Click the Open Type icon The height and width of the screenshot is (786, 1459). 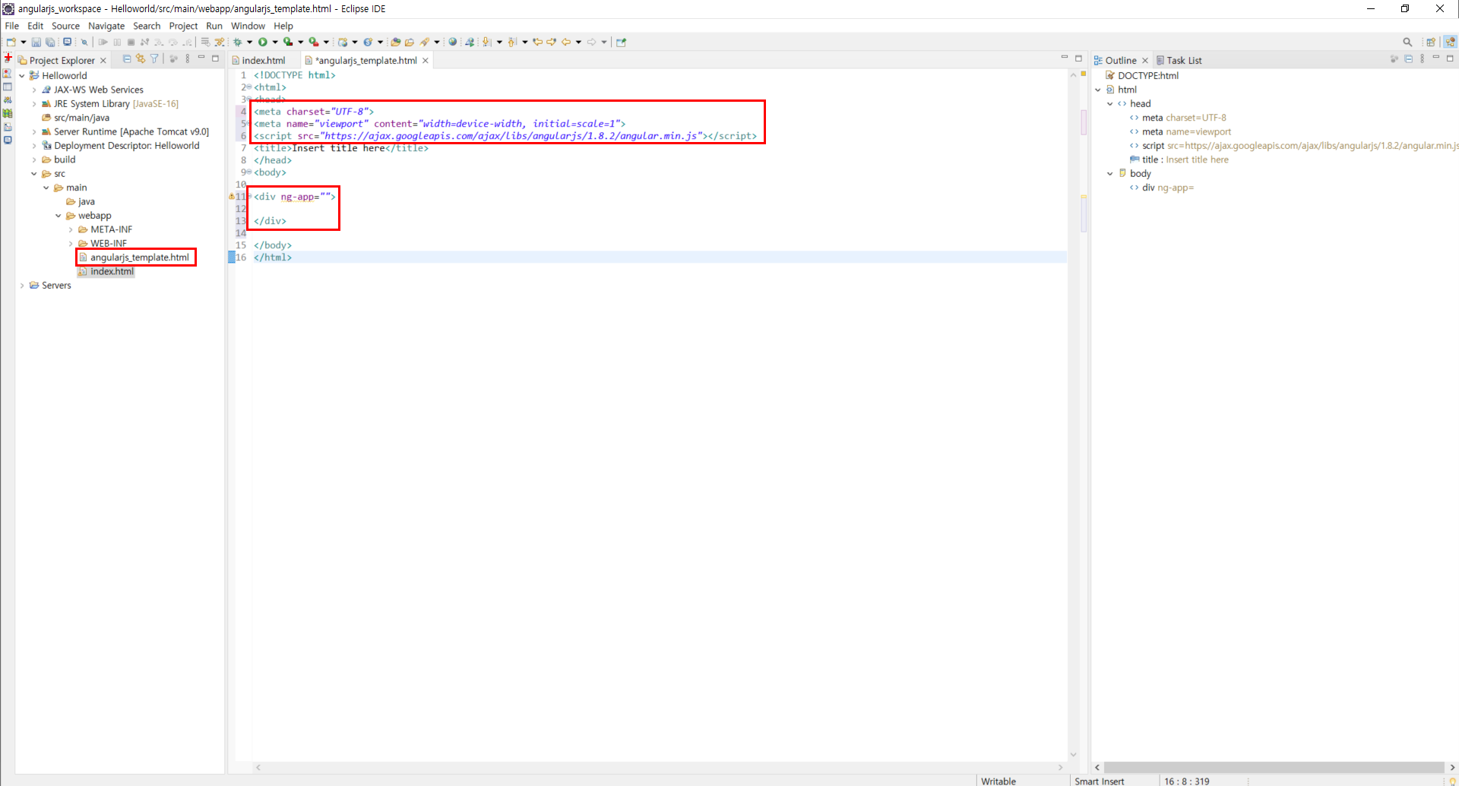pyautogui.click(x=395, y=43)
